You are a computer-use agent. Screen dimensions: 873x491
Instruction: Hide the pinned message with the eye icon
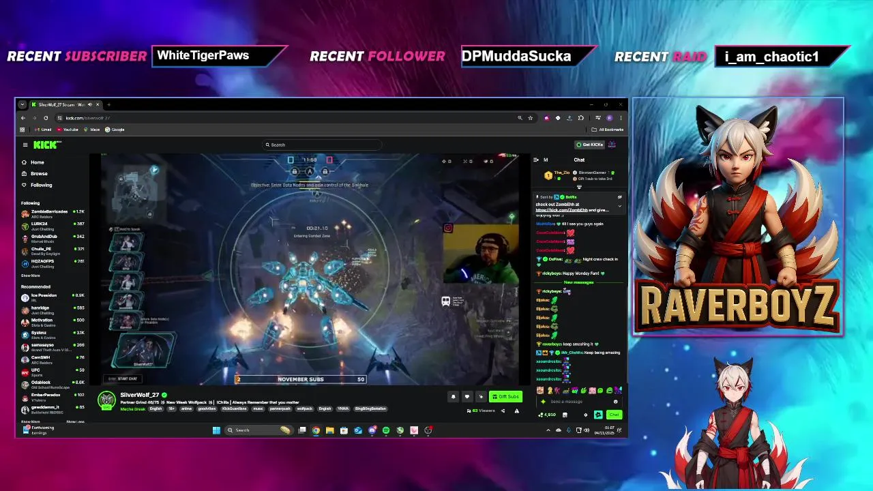coord(620,197)
